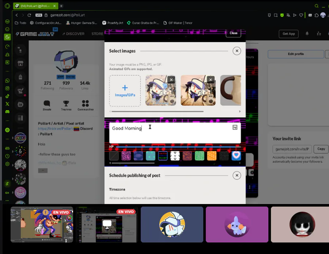This screenshot has width=329, height=254.
Task: Open WhatsApp in the browser sidebar
Action: [7, 81]
